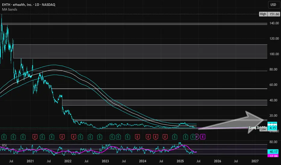
Task: Select the gray zone near 100.00
Action: point(140,51)
